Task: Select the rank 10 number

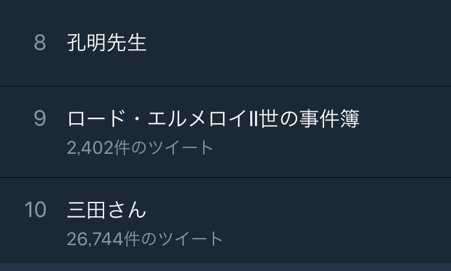Action: (35, 210)
